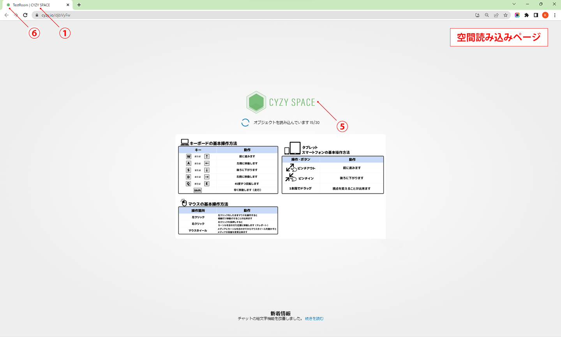
Task: Open the tab search chevron
Action: 514,4
